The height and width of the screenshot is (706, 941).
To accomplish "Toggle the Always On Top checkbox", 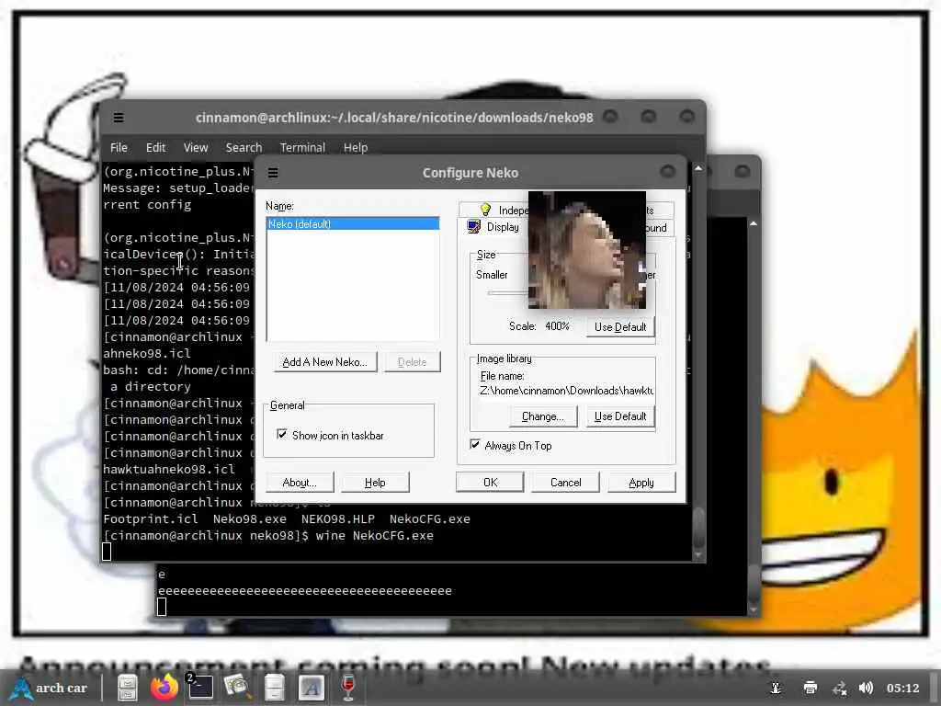I will pos(475,444).
